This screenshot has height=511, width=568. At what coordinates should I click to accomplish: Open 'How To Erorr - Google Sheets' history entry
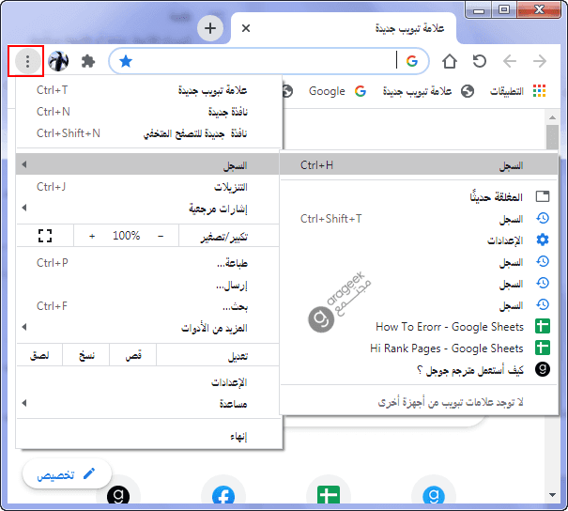[x=449, y=326]
